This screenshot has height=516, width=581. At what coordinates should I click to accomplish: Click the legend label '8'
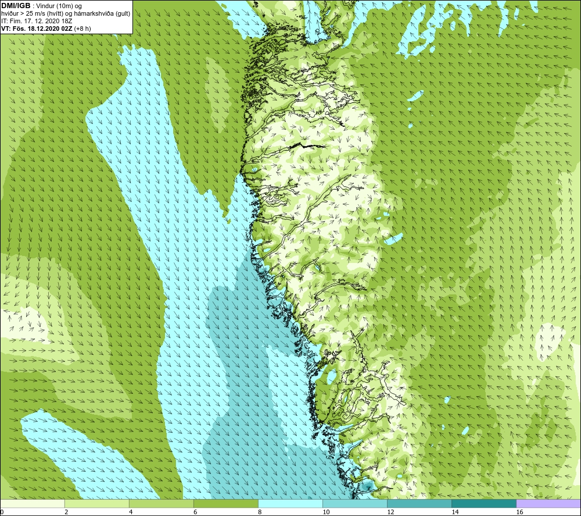point(260,512)
